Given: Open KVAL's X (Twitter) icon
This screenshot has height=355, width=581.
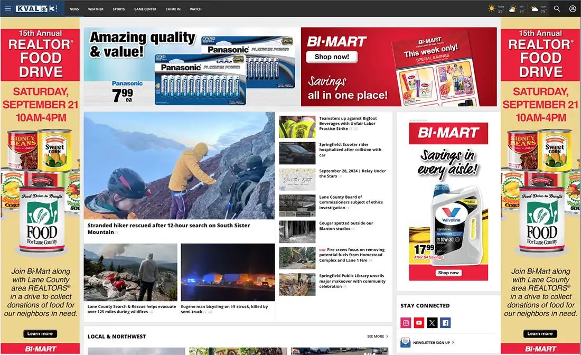Looking at the screenshot, I should point(432,323).
